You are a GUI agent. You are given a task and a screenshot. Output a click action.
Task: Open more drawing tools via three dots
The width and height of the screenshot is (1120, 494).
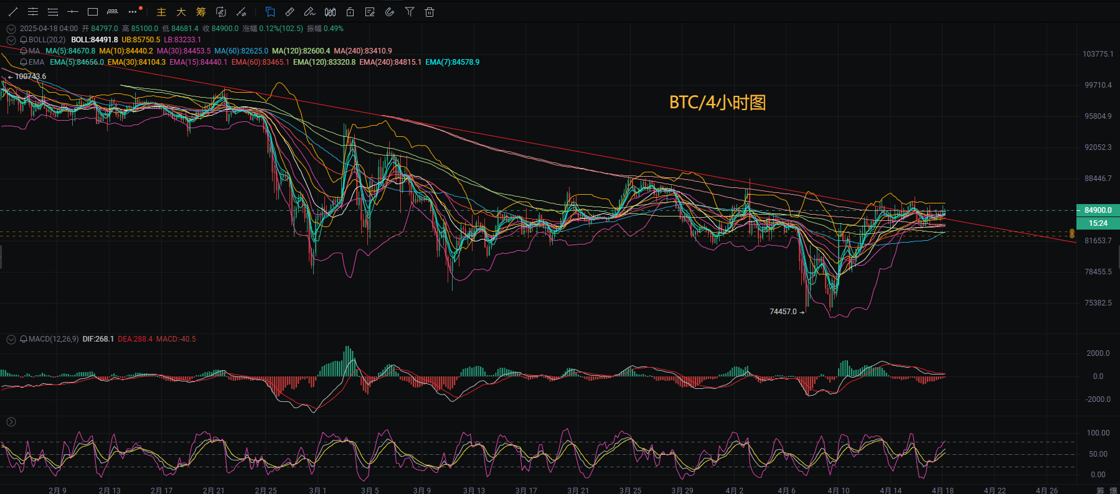[133, 12]
